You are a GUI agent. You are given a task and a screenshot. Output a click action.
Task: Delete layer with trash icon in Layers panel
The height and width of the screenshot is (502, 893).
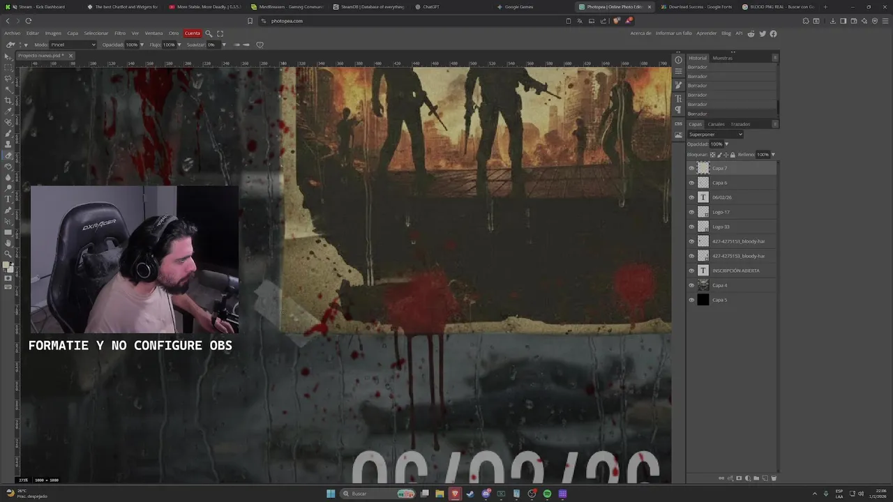click(774, 478)
